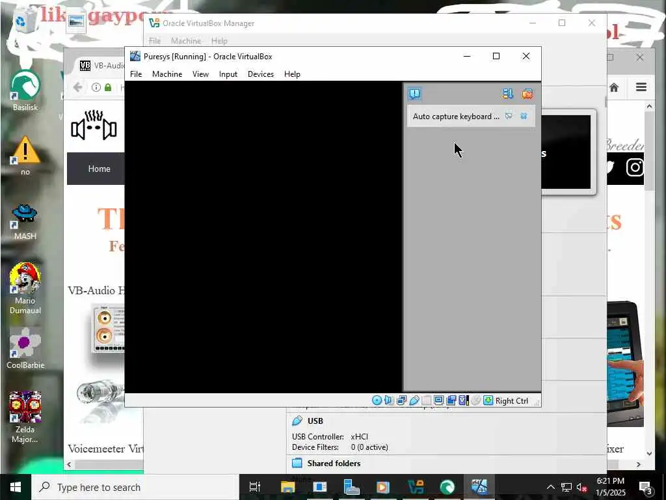
Task: Open Machine menu in VirtualBox Manager window
Action: [186, 41]
